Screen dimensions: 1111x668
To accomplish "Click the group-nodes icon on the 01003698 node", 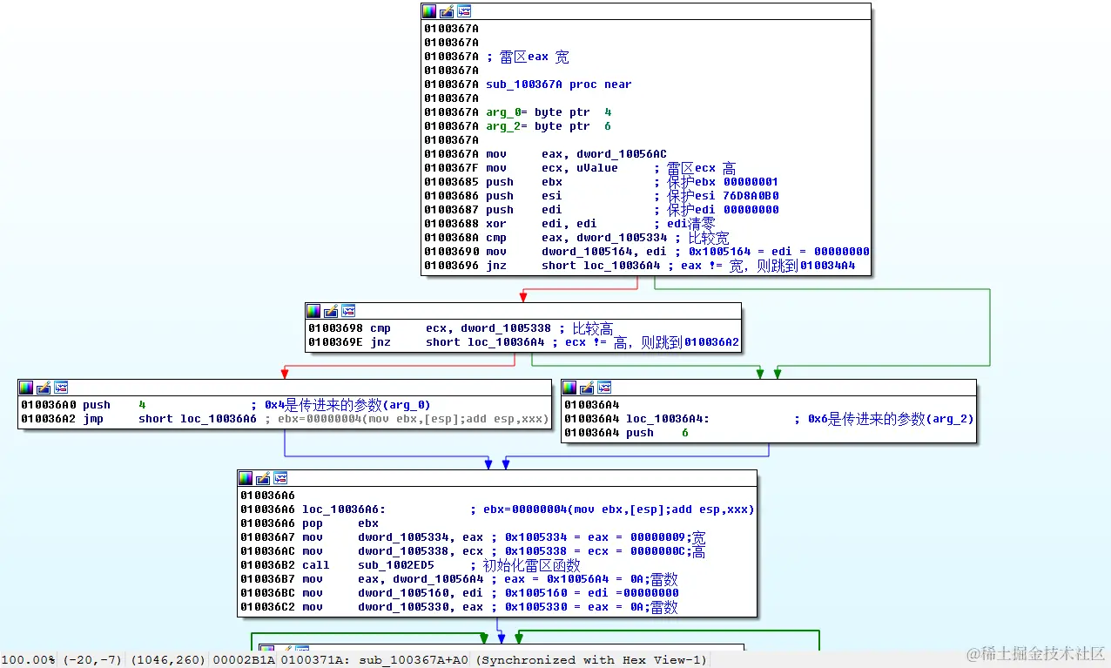I will coord(348,311).
